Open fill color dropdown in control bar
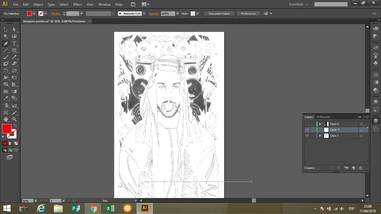The width and height of the screenshot is (381, 214). click(x=34, y=14)
